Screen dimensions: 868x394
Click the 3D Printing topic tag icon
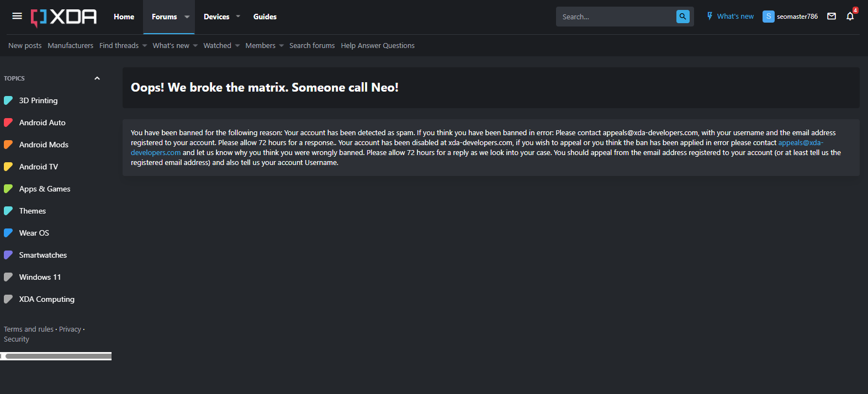click(8, 100)
